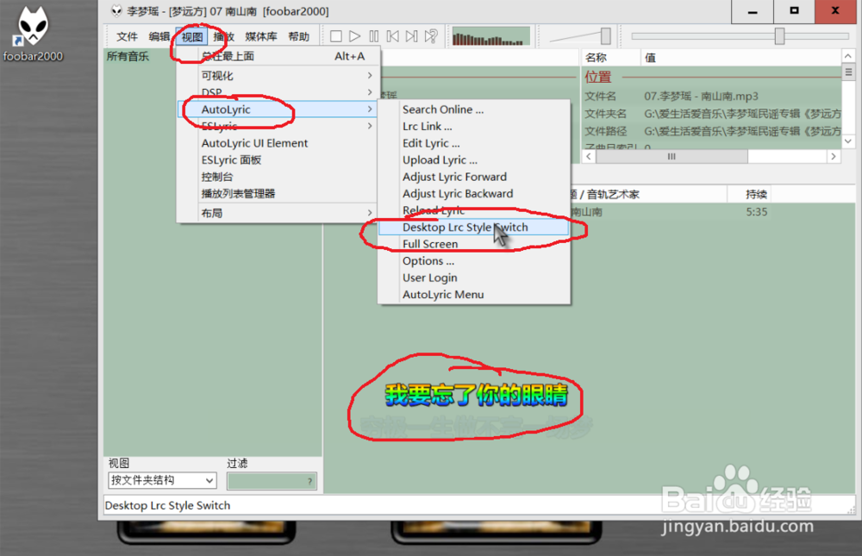This screenshot has width=862, height=556.
Task: Click the 文件路径 property row
Action: 712,131
